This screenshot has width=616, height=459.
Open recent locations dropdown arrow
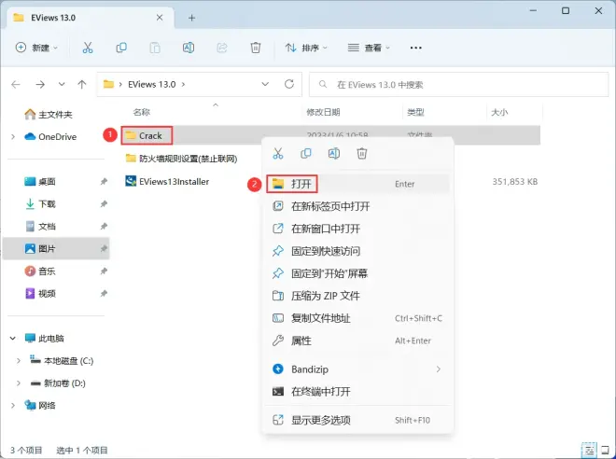click(x=62, y=84)
